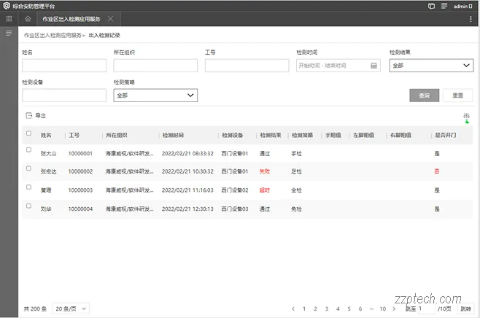
Task: Go to page 10
Action: (x=383, y=309)
